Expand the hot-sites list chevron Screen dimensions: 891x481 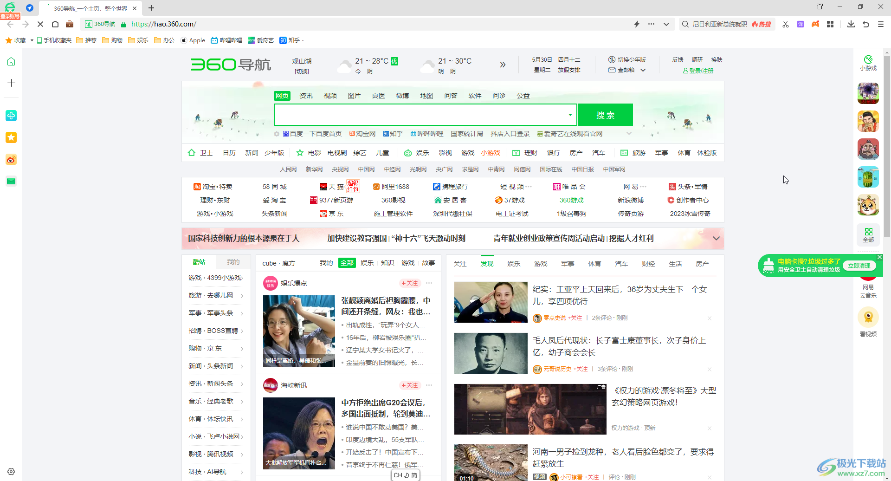[629, 134]
